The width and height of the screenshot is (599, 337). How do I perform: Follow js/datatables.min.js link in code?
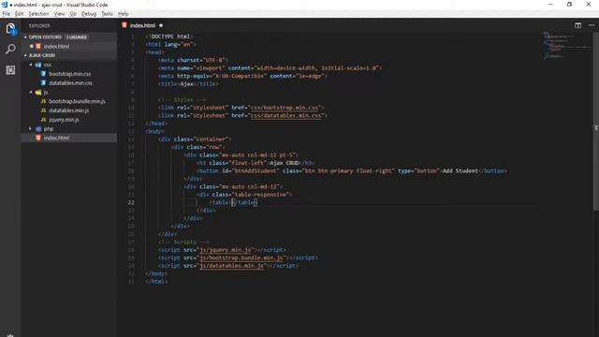(x=231, y=266)
